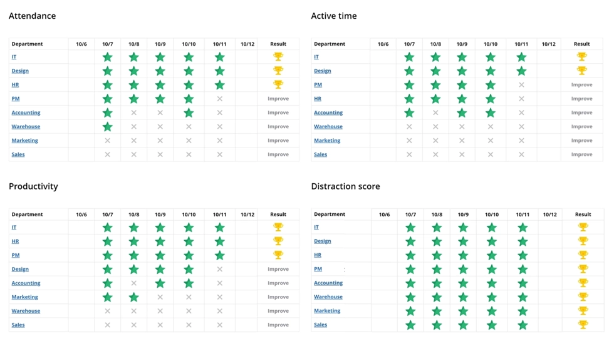
Task: Open Sales link in Attendance table
Action: point(18,154)
